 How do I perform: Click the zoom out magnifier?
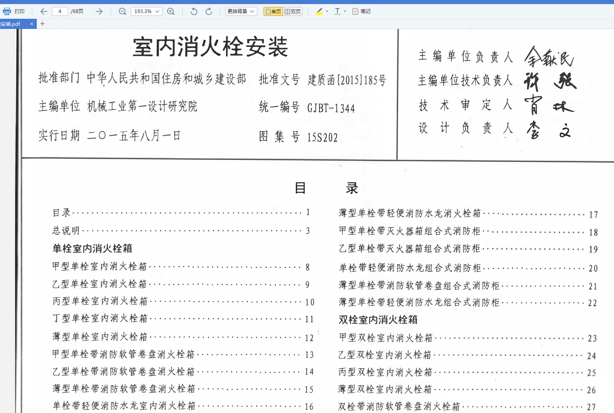pyautogui.click(x=122, y=11)
